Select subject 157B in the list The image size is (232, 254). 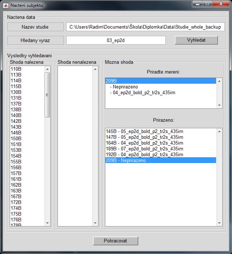click(x=27, y=173)
